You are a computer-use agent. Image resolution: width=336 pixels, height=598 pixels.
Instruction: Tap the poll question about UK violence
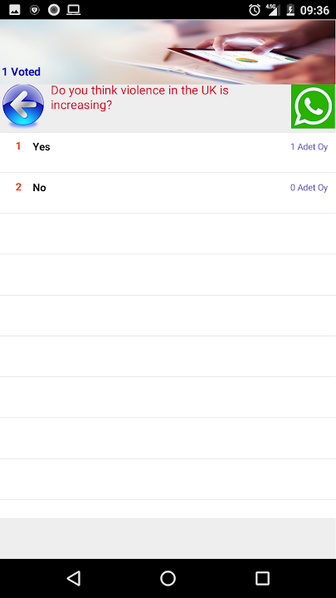coord(140,98)
